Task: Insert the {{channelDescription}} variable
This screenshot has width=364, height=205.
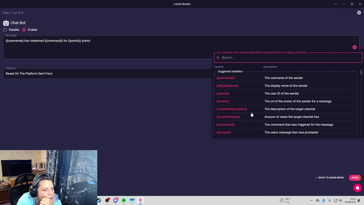Action: (x=232, y=109)
